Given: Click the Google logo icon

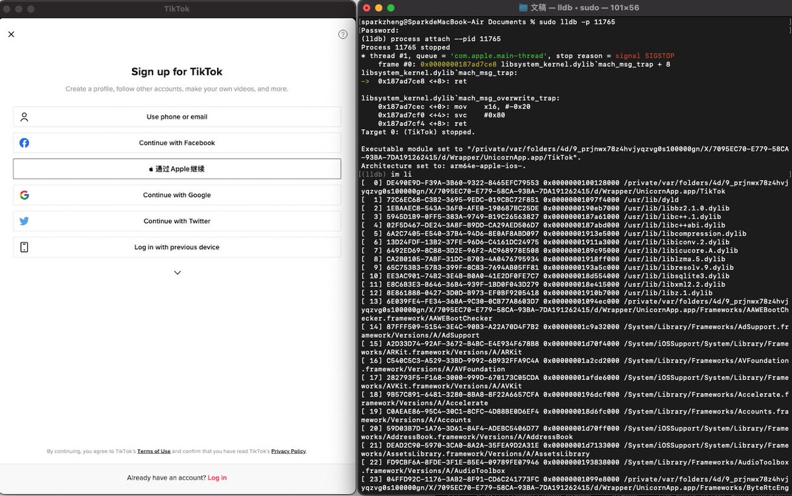Looking at the screenshot, I should tap(24, 195).
